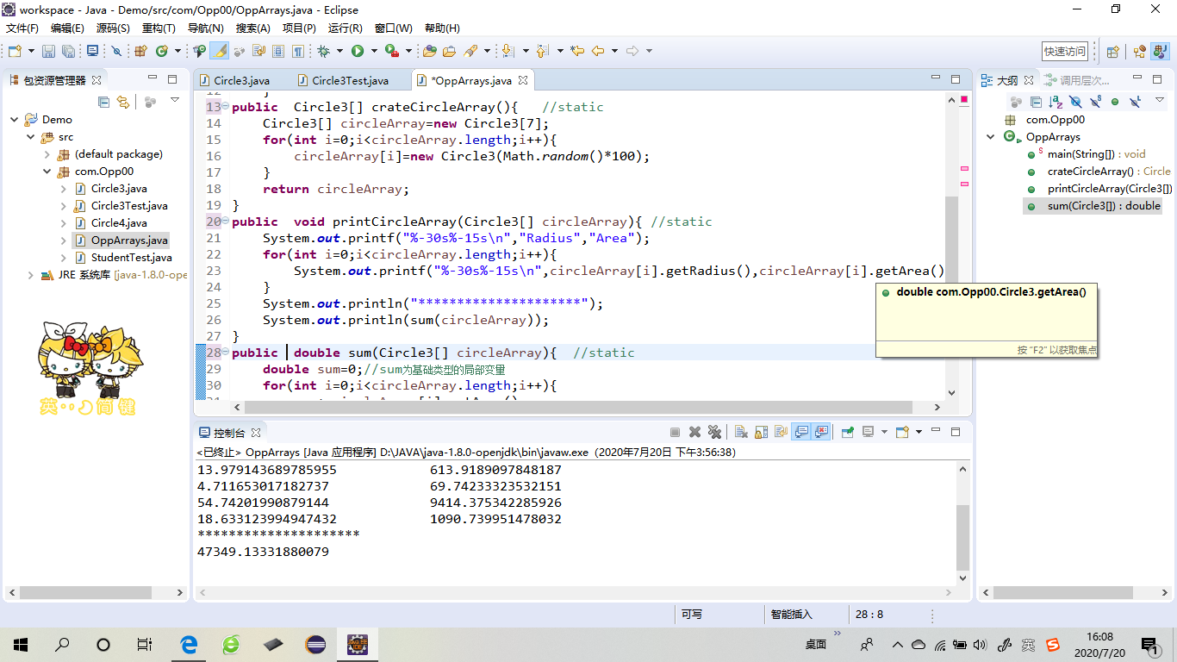Expand the JRE system library node
The image size is (1177, 662).
click(31, 275)
